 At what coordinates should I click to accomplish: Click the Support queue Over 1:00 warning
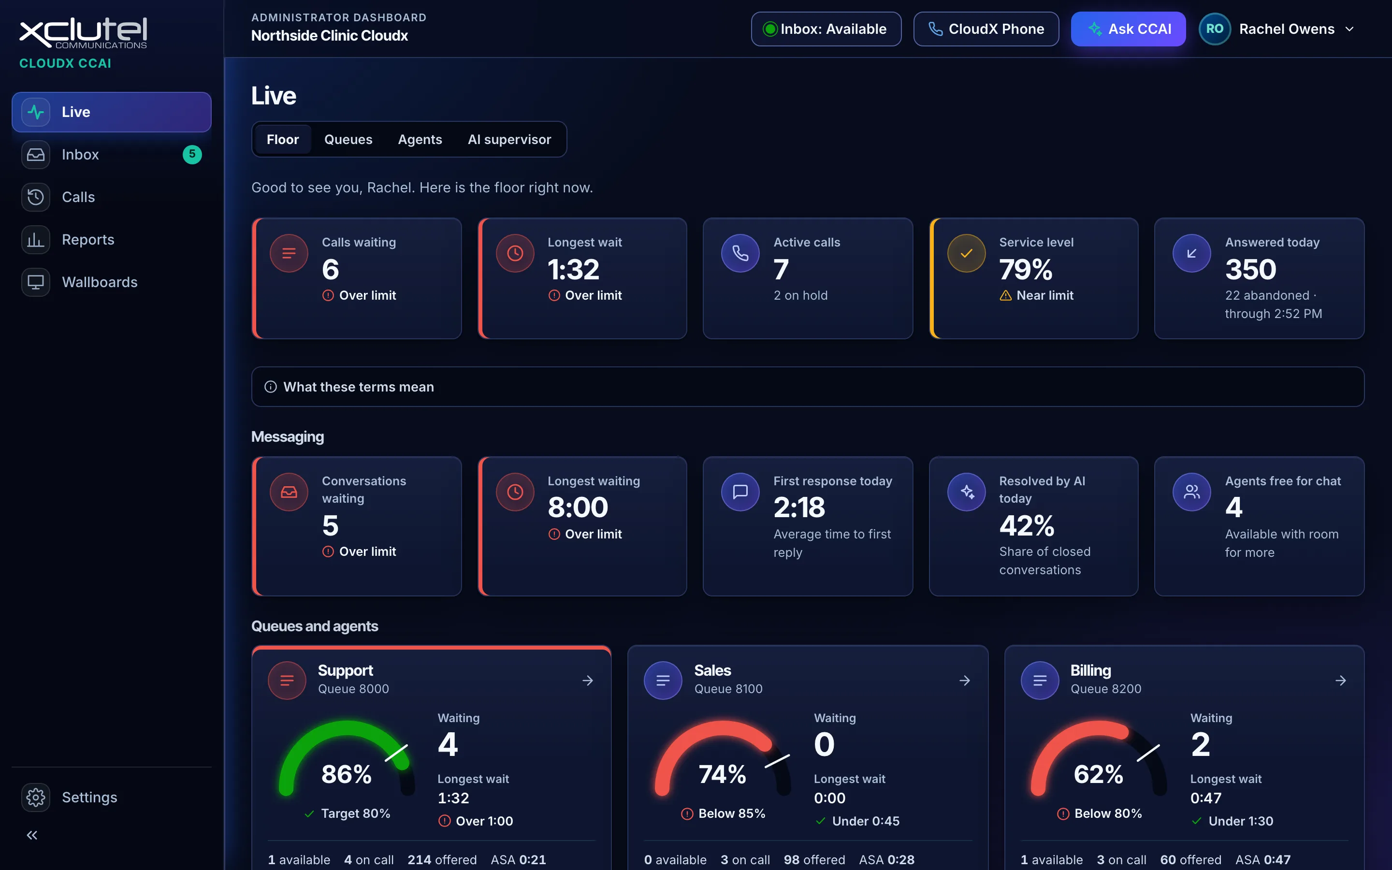476,821
